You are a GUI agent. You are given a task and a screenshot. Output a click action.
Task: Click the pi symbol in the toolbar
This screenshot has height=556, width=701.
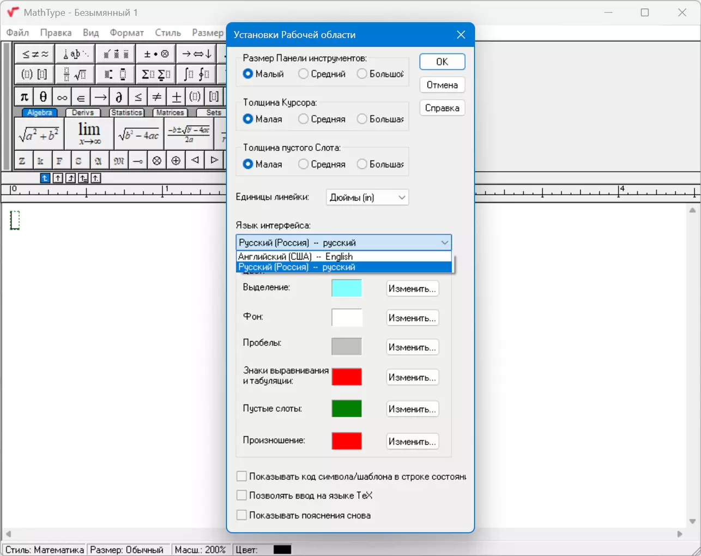click(x=24, y=97)
